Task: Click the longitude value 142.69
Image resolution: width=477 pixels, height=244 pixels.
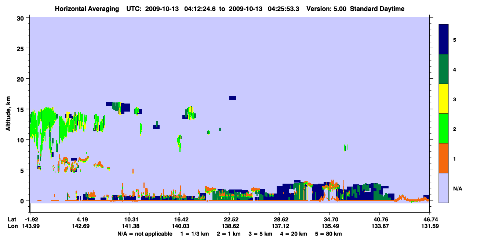Action: tap(80, 226)
